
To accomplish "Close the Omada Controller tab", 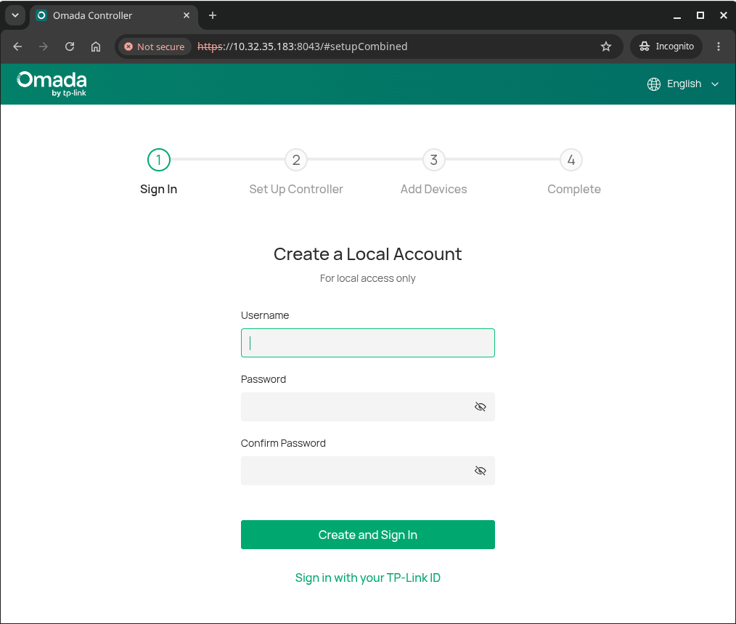I will tap(187, 15).
